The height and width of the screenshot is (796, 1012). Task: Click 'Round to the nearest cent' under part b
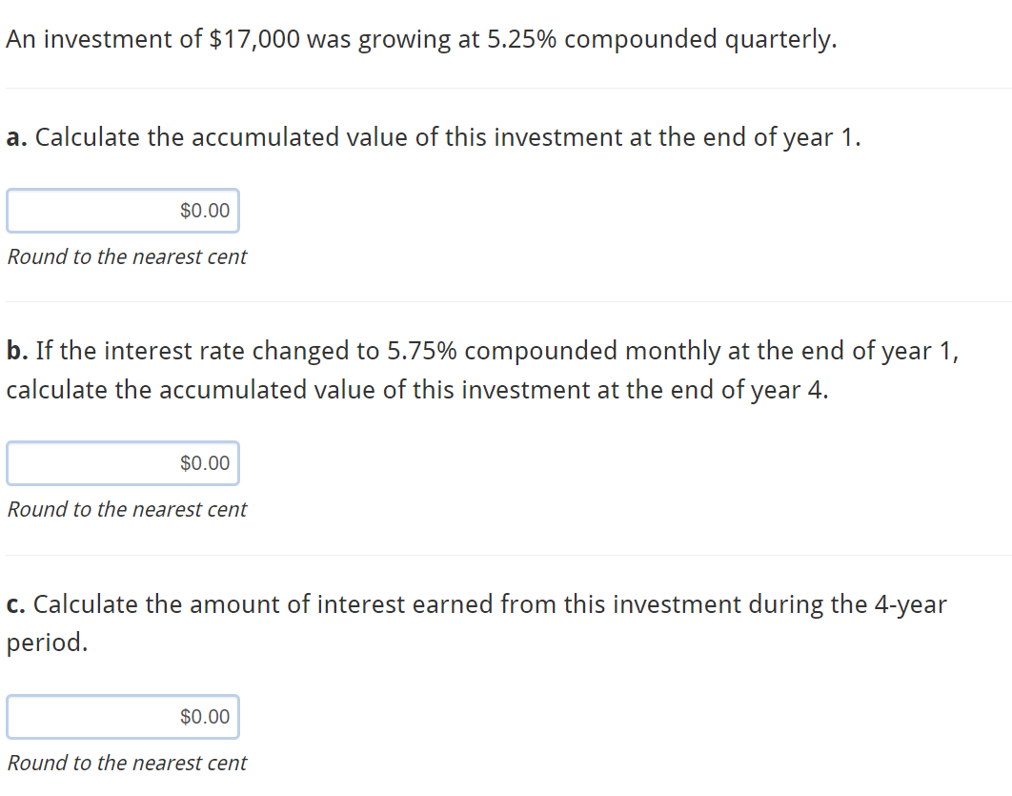(126, 509)
